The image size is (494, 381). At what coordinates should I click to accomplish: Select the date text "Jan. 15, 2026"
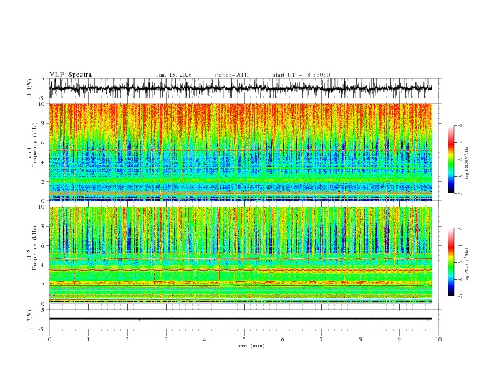(174, 75)
